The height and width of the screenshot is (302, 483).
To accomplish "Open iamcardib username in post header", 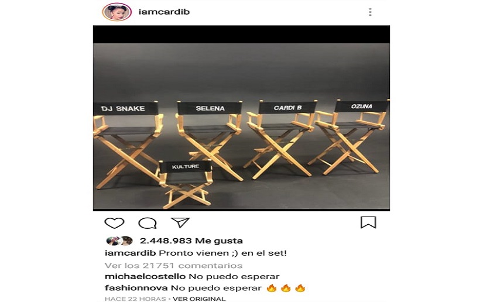I will point(164,12).
